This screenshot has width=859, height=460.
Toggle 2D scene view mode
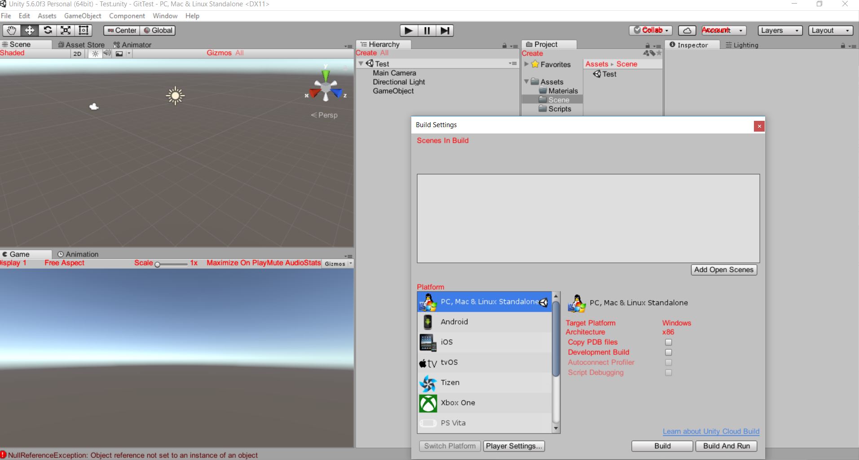[x=77, y=53]
